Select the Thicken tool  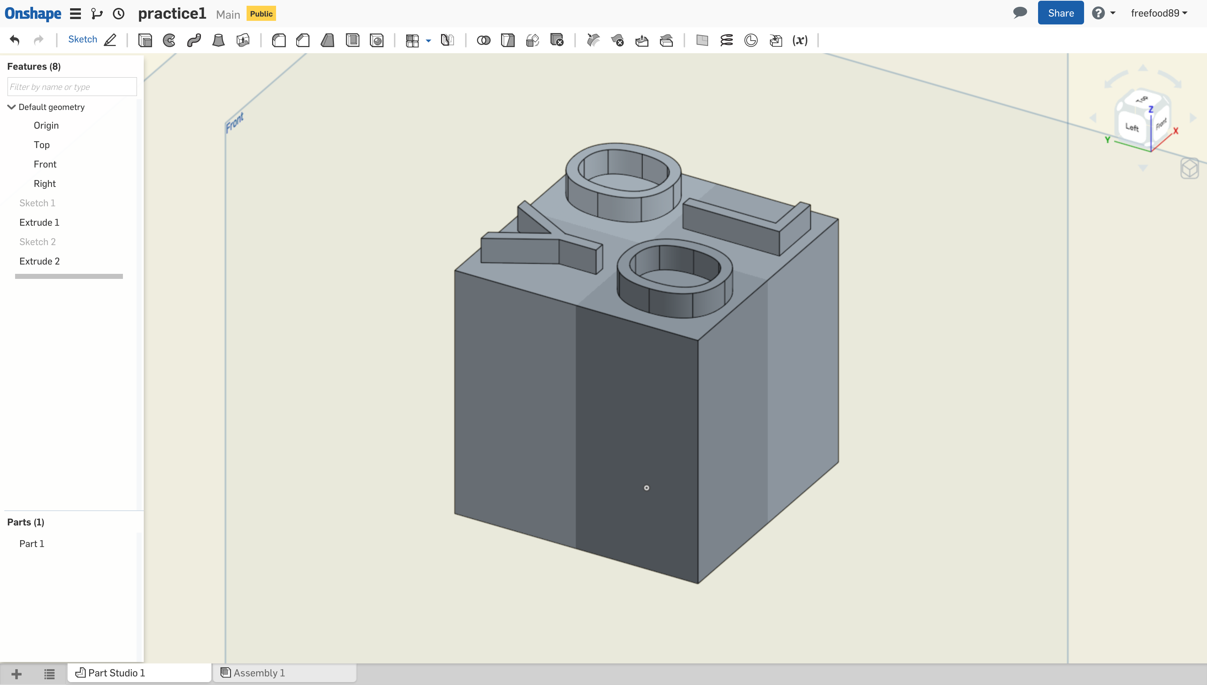coord(243,41)
